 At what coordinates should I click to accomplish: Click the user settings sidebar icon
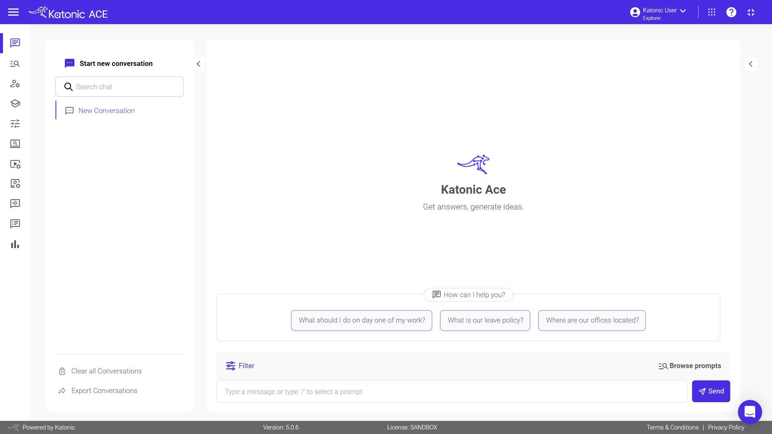[15, 84]
